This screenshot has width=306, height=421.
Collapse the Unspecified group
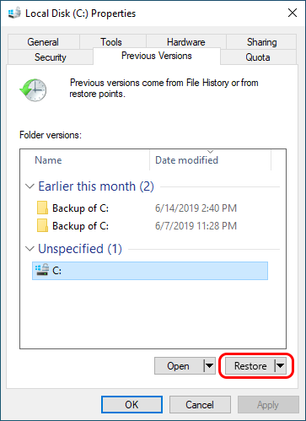[x=30, y=249]
